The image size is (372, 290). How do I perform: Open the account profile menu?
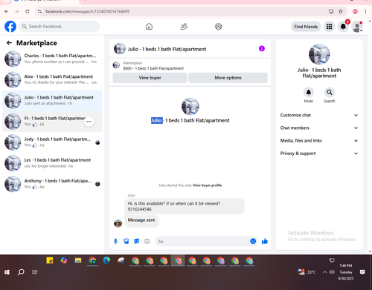click(x=357, y=27)
